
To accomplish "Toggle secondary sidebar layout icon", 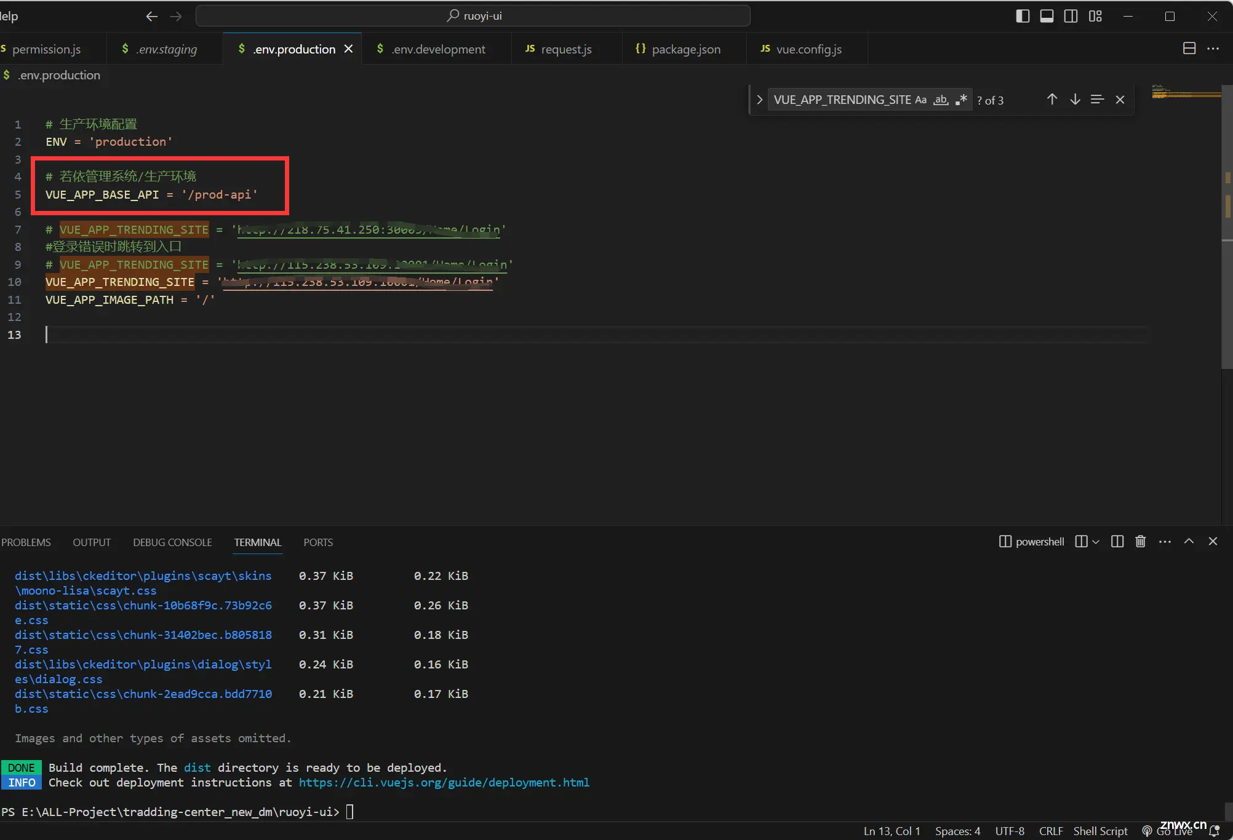I will pos(1071,16).
